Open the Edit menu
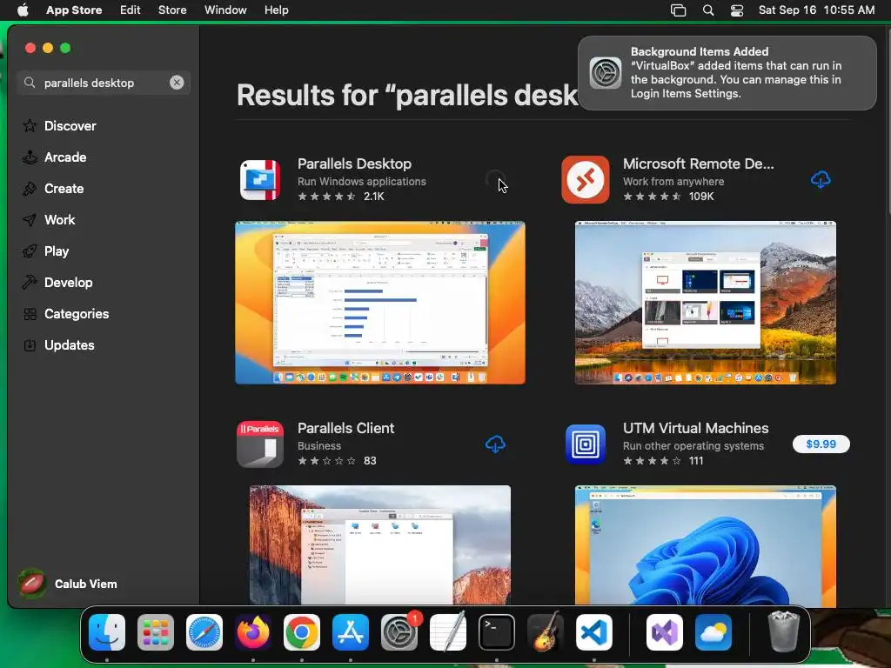Viewport: 891px width, 668px height. coord(131,10)
